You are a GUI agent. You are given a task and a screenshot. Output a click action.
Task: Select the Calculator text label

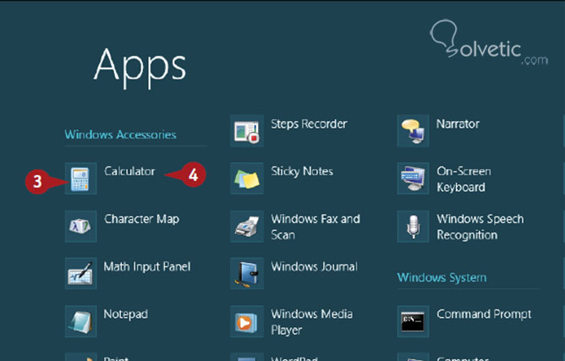click(129, 171)
